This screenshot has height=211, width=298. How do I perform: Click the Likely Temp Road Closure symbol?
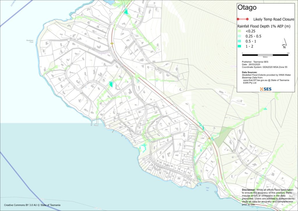pyautogui.click(x=243, y=19)
